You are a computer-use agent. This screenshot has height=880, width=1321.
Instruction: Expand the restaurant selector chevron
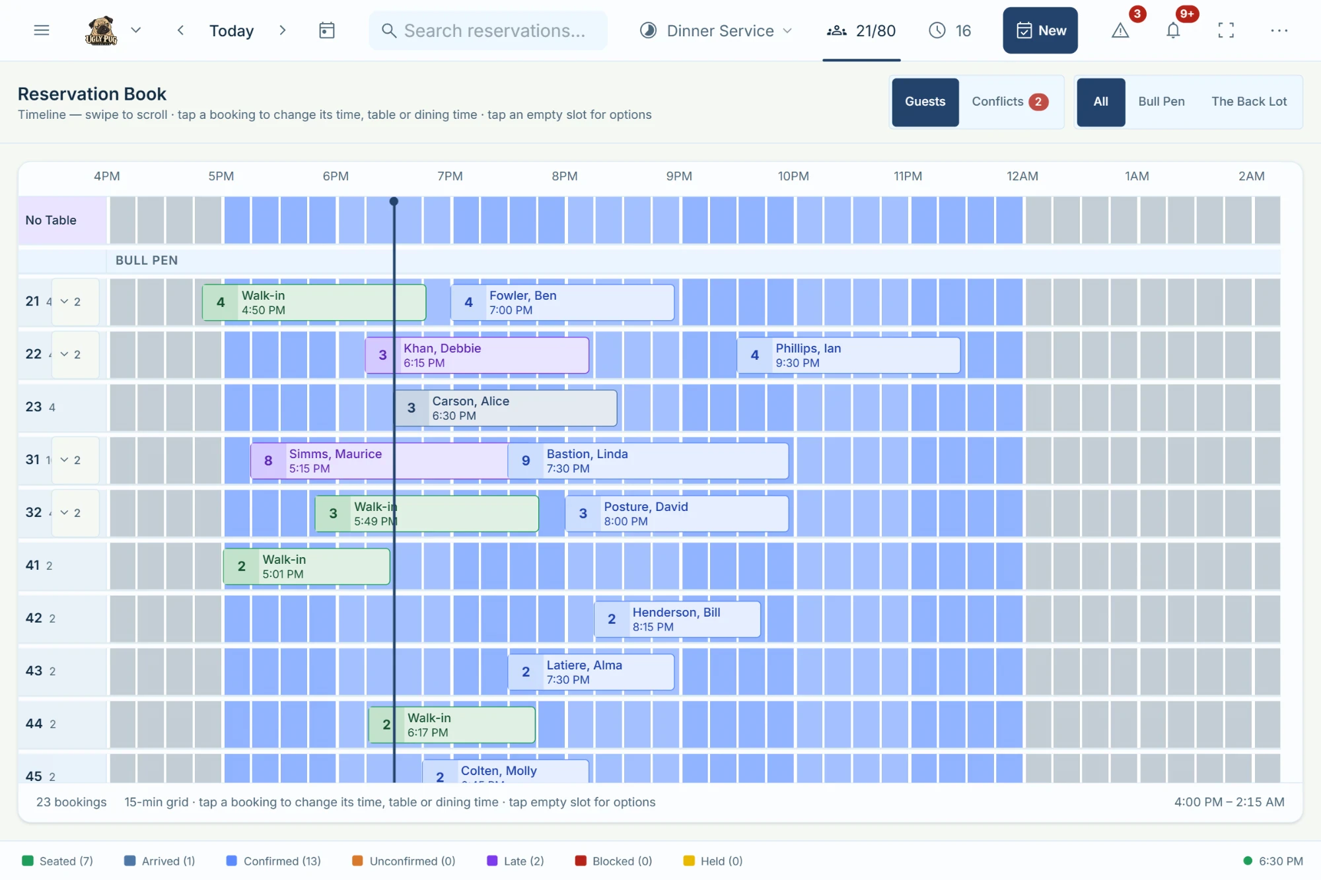[x=136, y=30]
